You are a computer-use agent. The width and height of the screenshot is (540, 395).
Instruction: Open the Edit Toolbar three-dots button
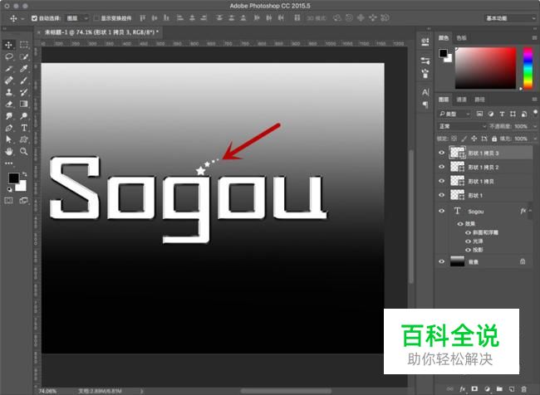tap(9, 163)
